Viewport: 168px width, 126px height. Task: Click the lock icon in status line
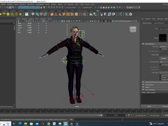coord(41,7)
